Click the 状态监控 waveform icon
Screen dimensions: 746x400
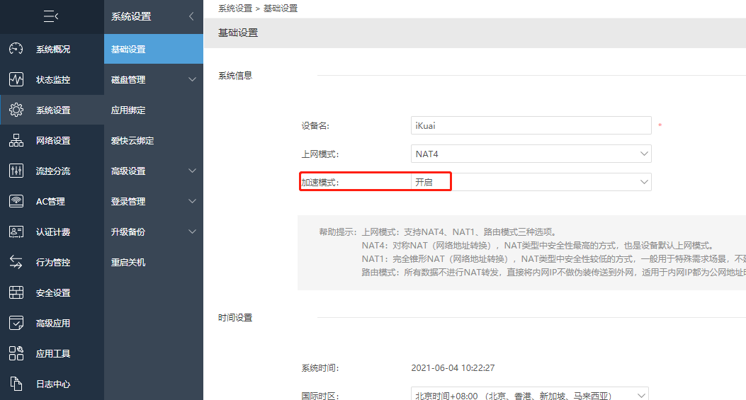tap(16, 79)
